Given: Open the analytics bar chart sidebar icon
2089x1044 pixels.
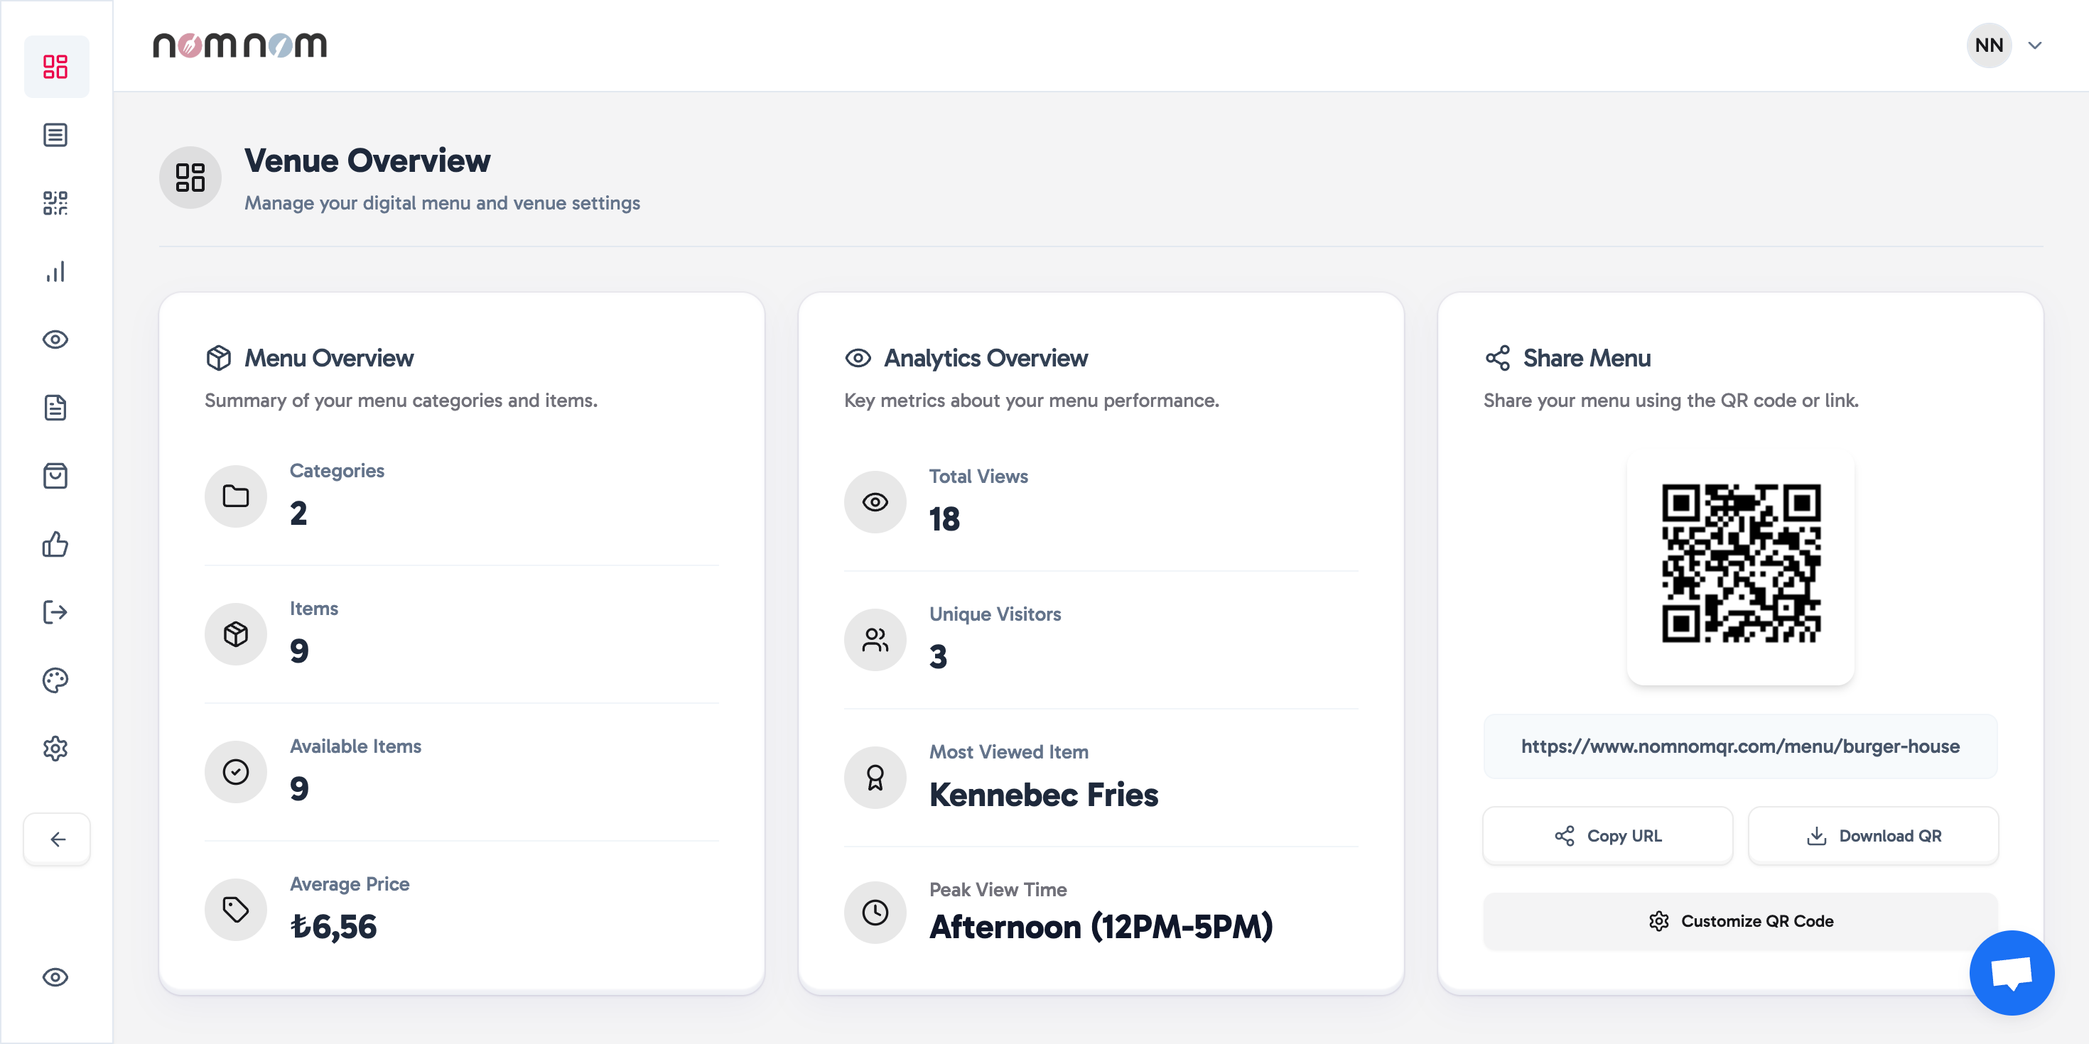Looking at the screenshot, I should [56, 271].
